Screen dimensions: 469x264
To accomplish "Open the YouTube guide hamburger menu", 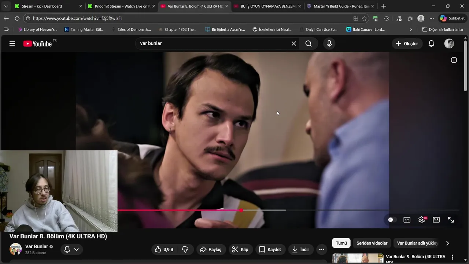I will coord(12,44).
